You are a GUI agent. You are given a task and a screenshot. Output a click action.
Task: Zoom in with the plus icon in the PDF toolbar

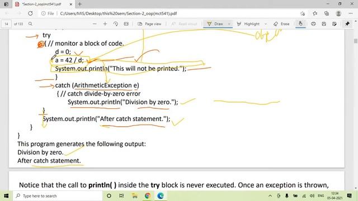click(105, 23)
